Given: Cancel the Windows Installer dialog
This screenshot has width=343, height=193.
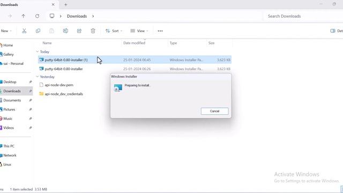Looking at the screenshot, I should pyautogui.click(x=214, y=111).
